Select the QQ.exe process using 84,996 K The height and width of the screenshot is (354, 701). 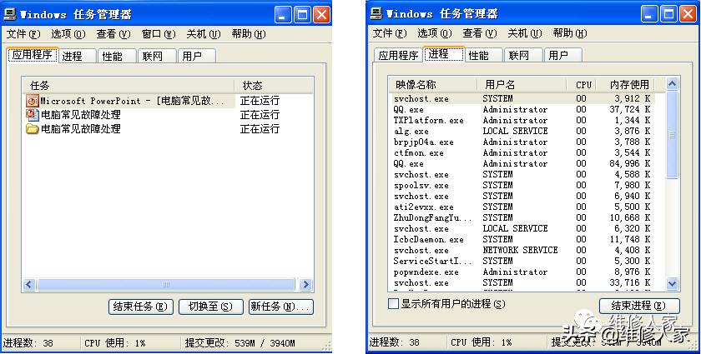(522, 164)
